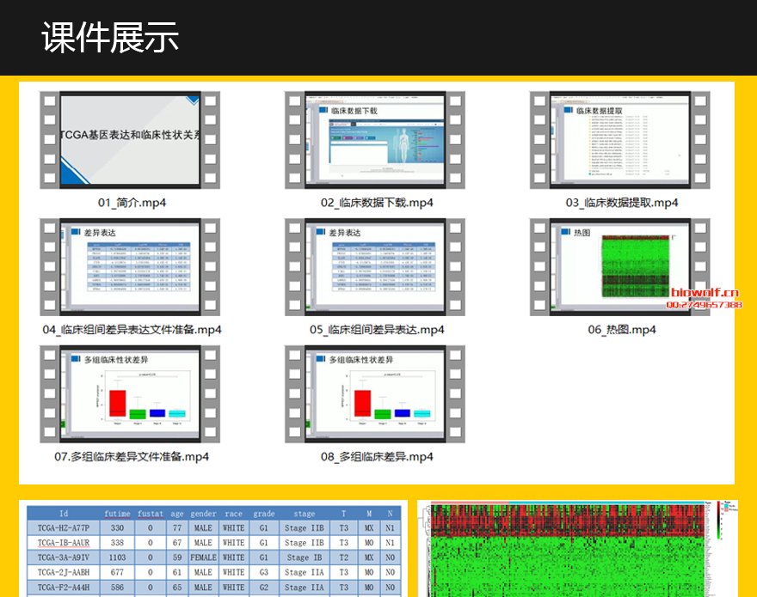
Task: Select the file name 08_多组临床差异.mp4
Action: 377,457
